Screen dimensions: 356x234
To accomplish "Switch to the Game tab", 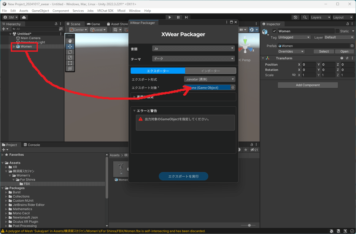I will pos(93,24).
